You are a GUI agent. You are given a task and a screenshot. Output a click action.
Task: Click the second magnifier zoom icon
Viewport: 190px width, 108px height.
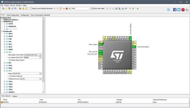(x=110, y=9)
